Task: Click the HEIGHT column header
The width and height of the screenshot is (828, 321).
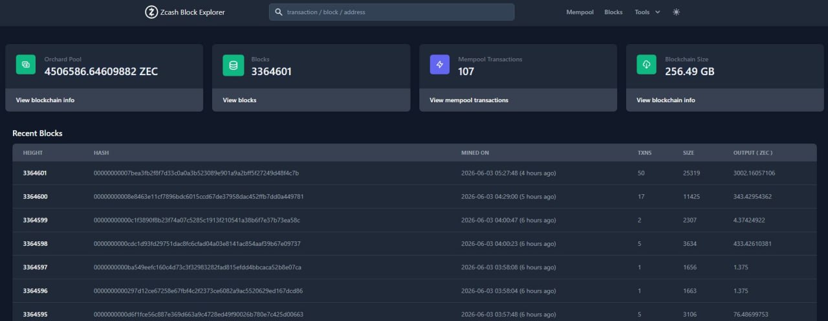Action: [33, 153]
